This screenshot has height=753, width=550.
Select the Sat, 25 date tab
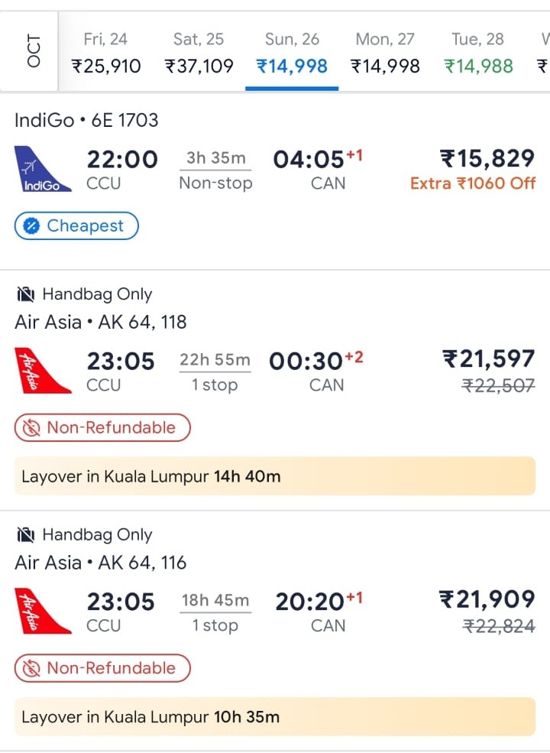pos(199,53)
